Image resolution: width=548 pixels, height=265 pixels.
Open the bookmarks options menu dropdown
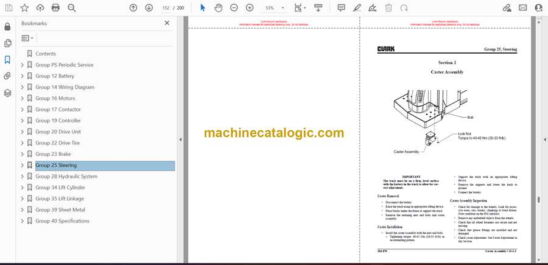[x=27, y=38]
